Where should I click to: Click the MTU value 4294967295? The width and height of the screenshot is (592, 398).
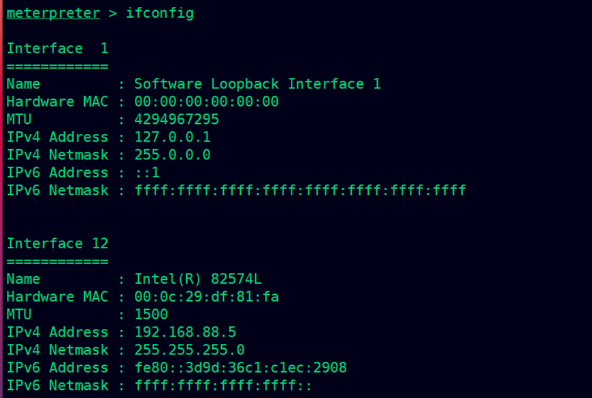pos(177,119)
